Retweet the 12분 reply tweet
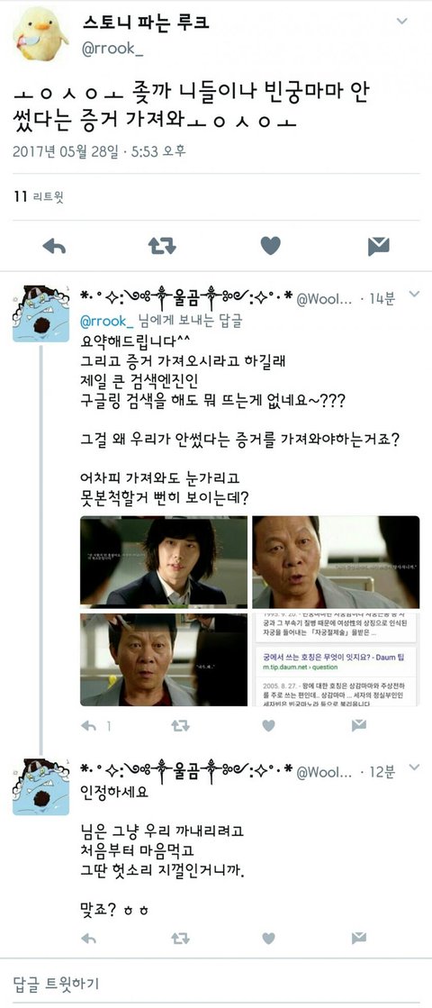Image resolution: width=432 pixels, height=1008 pixels. point(180,939)
